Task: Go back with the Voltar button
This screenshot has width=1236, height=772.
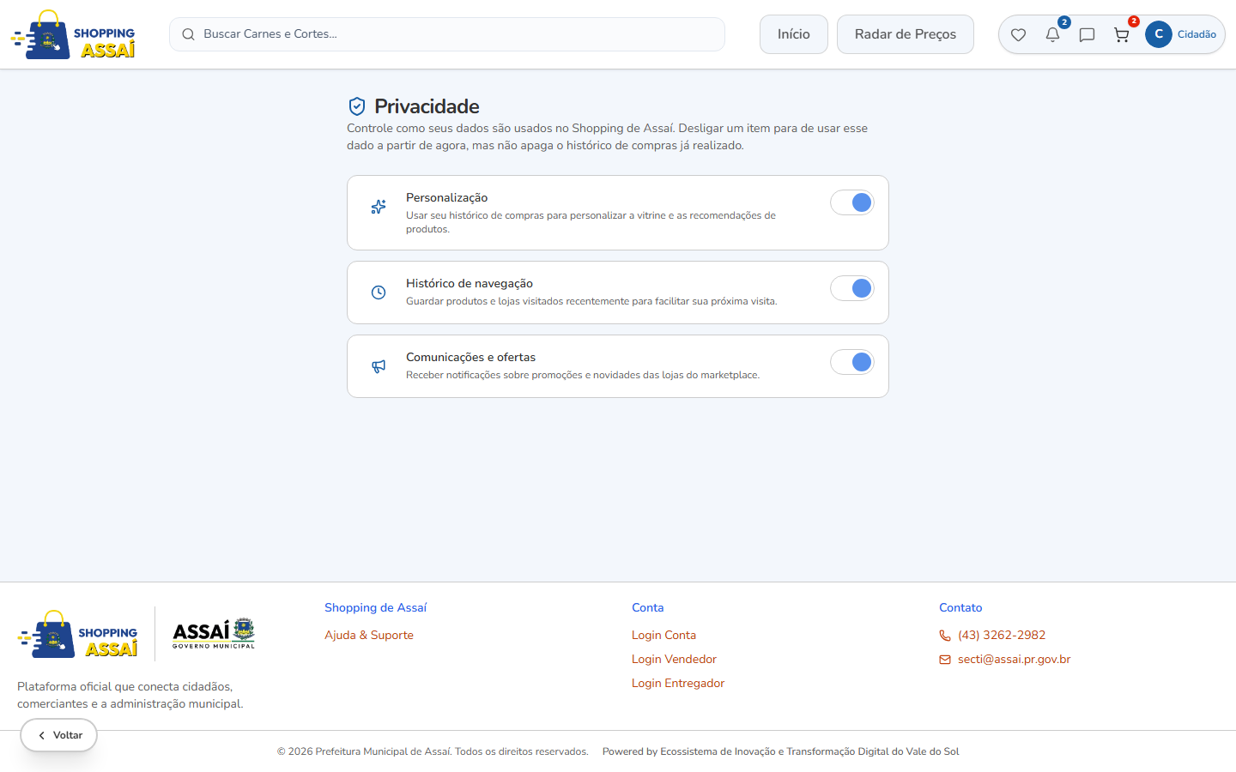Action: click(x=59, y=735)
